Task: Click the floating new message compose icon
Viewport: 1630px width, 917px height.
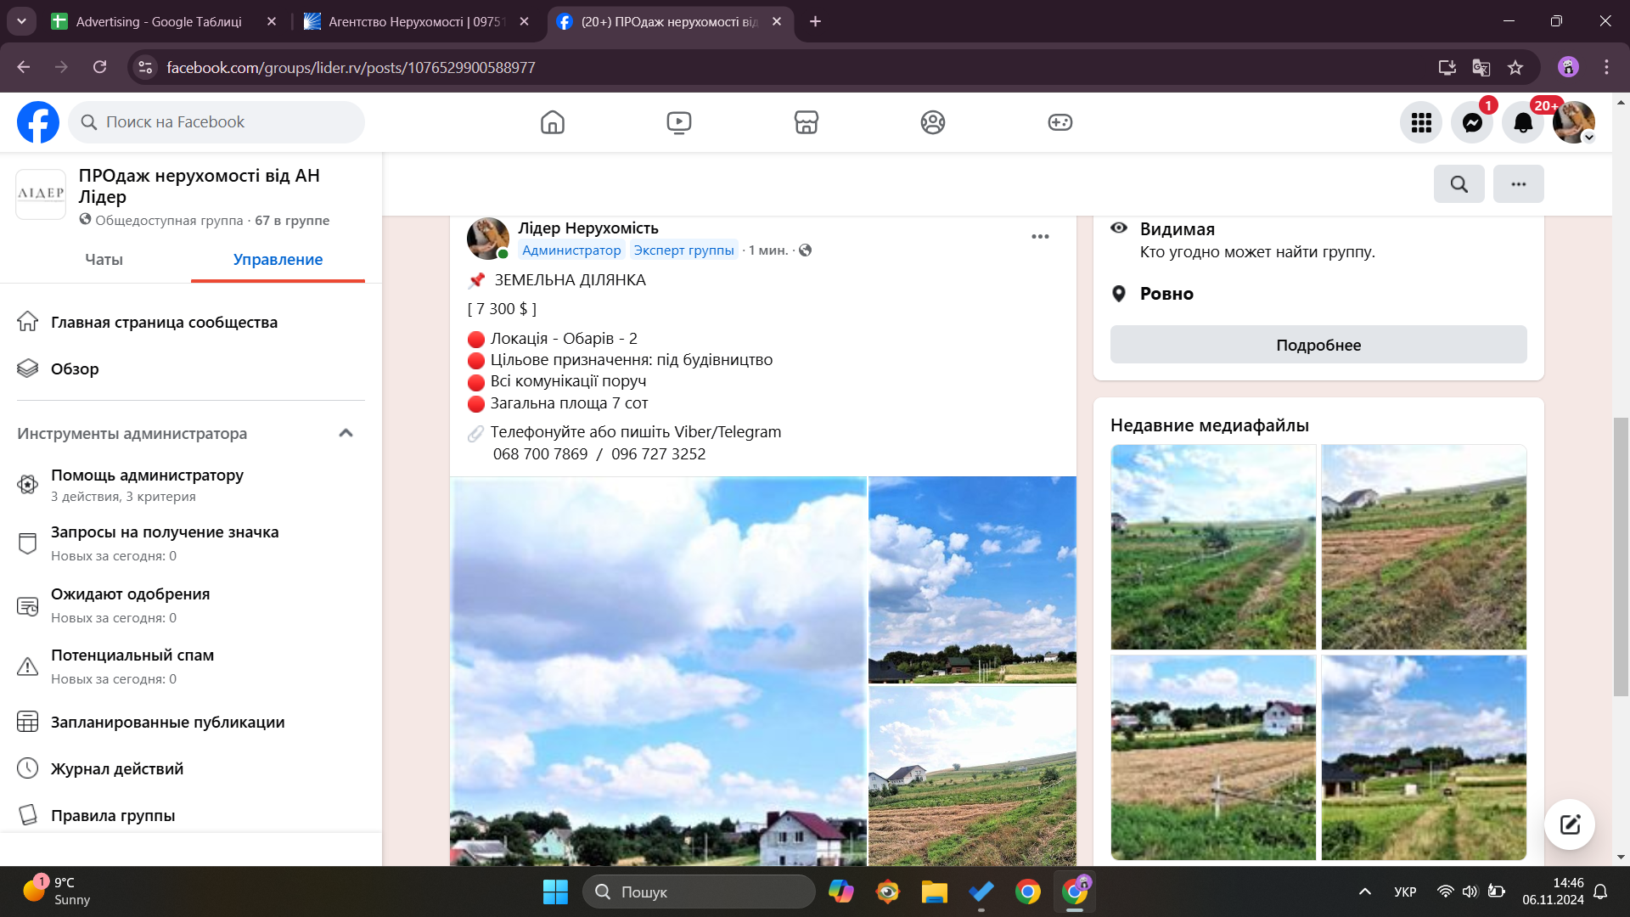Action: (1569, 824)
